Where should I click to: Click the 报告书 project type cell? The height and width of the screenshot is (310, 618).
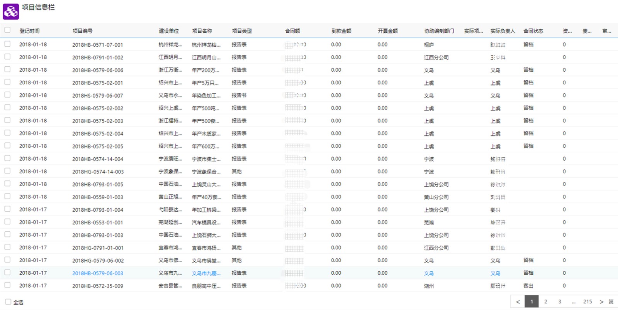click(x=239, y=95)
